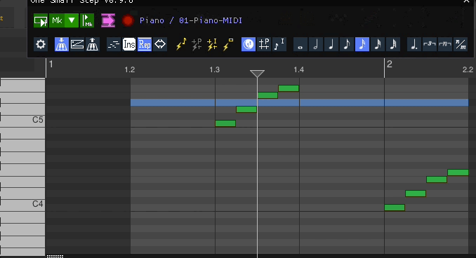Screen dimensions: 476x258
Task: Click ruler position 1.3
Action: click(214, 69)
